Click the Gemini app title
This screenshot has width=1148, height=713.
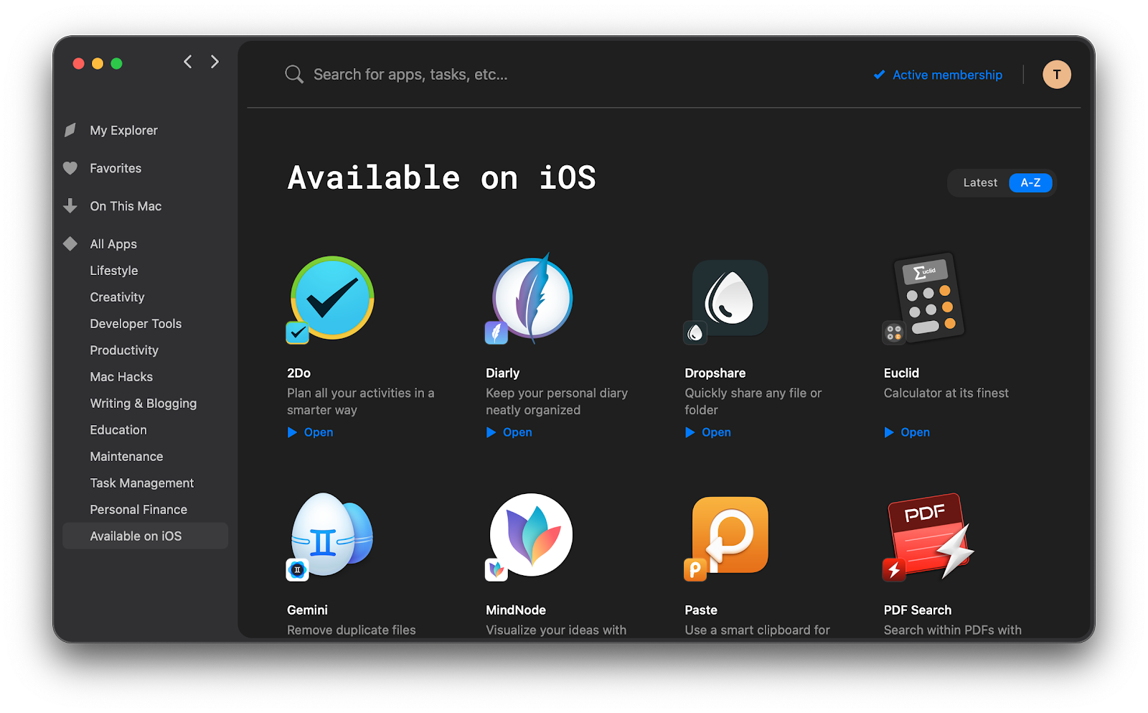click(307, 610)
